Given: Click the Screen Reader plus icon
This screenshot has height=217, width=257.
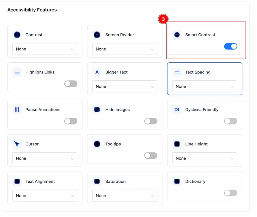Looking at the screenshot, I should coord(97,35).
